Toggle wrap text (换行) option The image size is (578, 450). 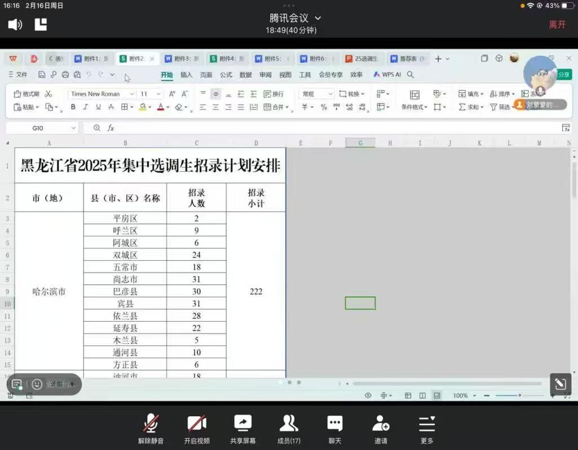point(273,94)
